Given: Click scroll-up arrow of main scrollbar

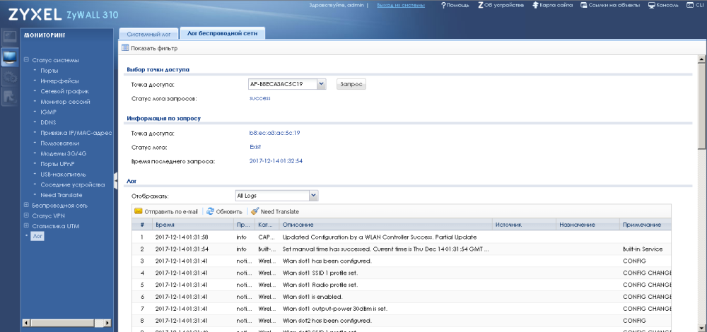Looking at the screenshot, I should pyautogui.click(x=701, y=59).
